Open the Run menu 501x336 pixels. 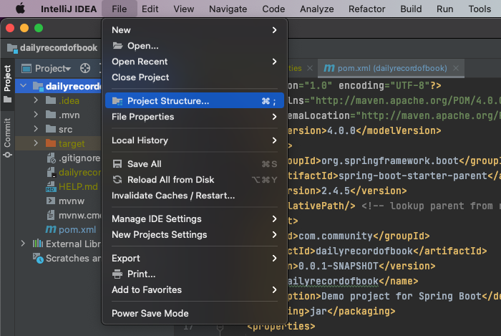point(444,9)
